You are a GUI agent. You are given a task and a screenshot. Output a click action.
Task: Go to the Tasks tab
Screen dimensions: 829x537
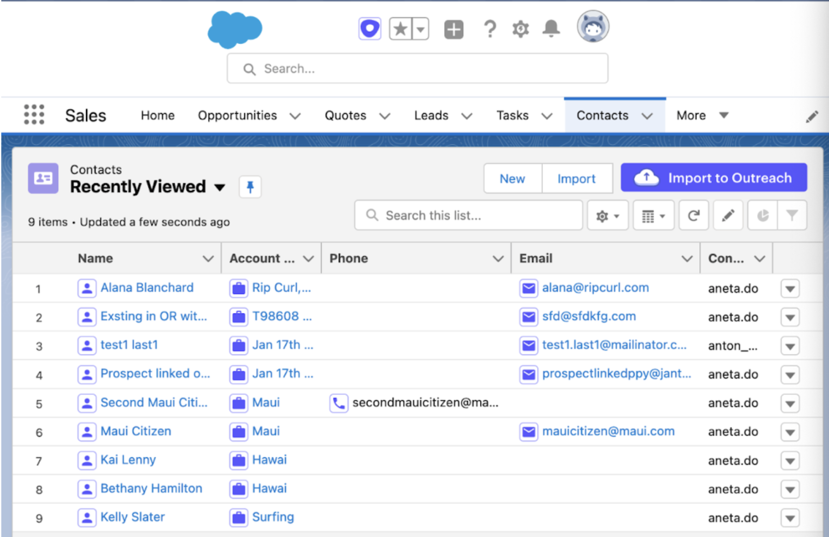tap(512, 115)
